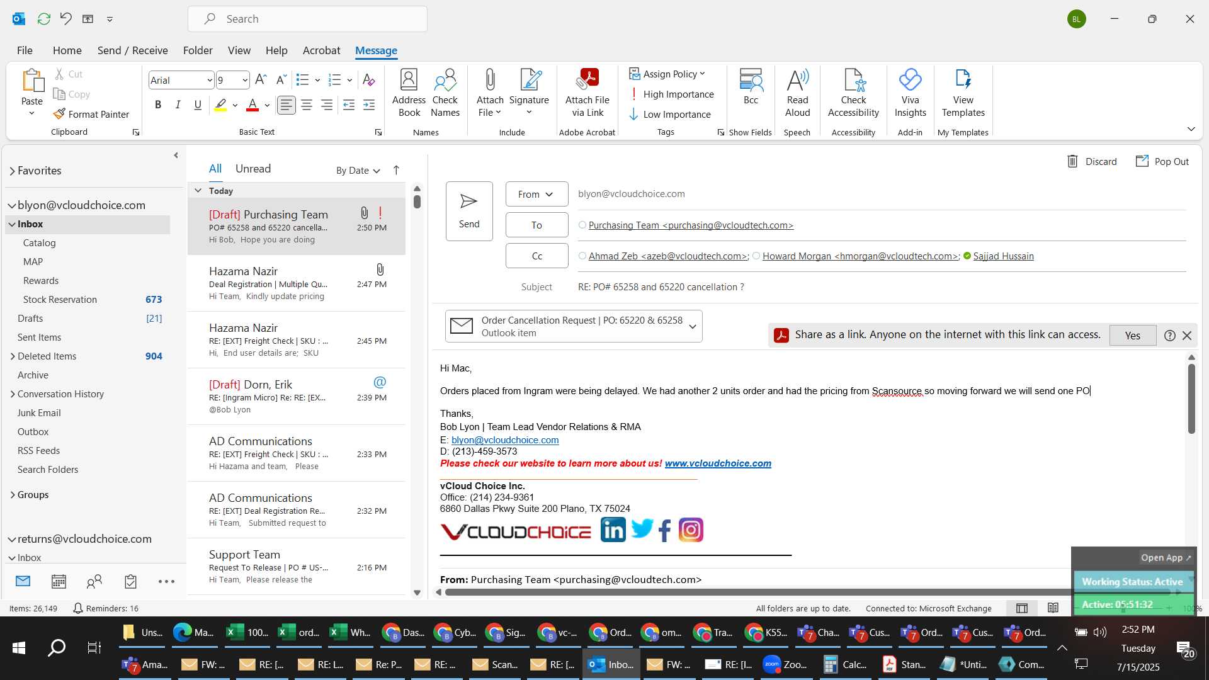Click message body vertical scrollbar thumb
The image size is (1209, 680).
click(1191, 399)
